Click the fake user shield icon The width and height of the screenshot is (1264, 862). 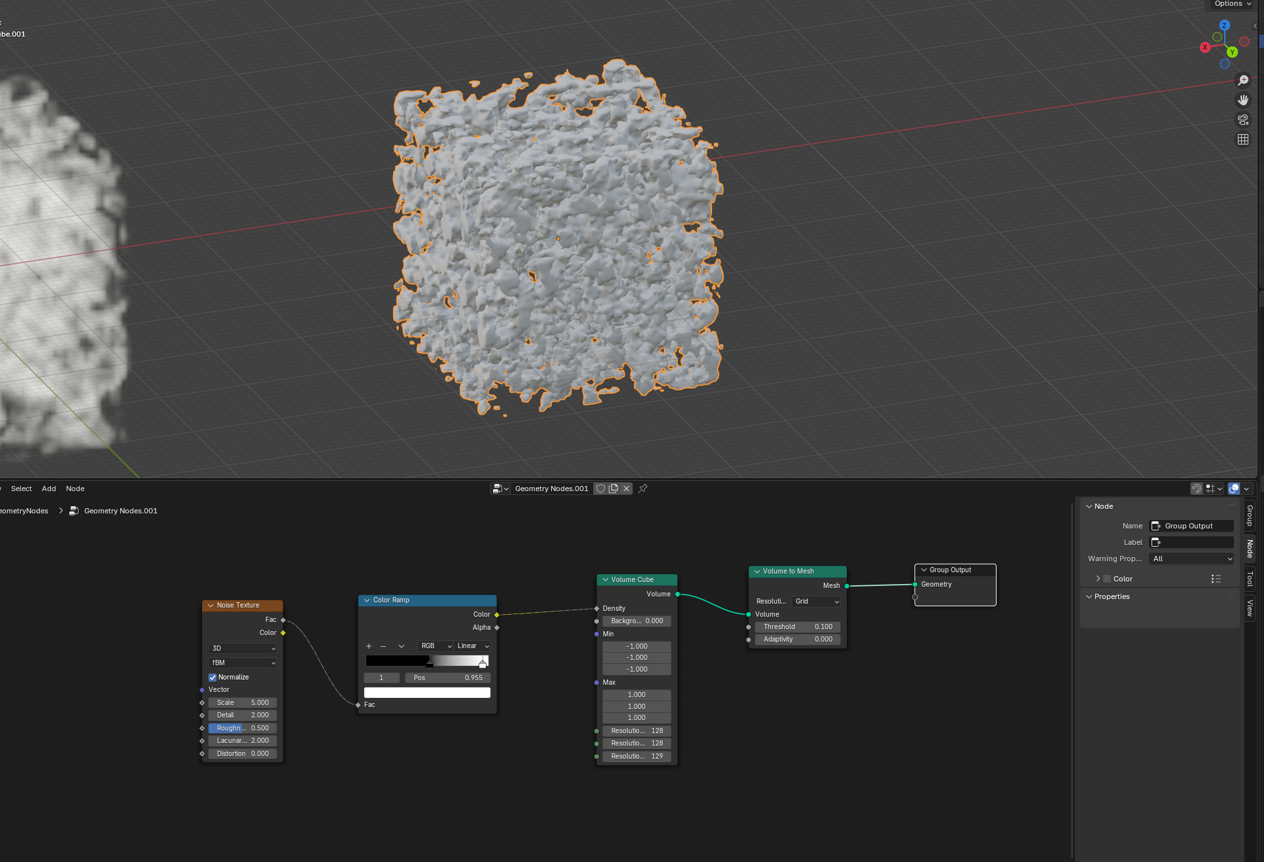(x=600, y=489)
